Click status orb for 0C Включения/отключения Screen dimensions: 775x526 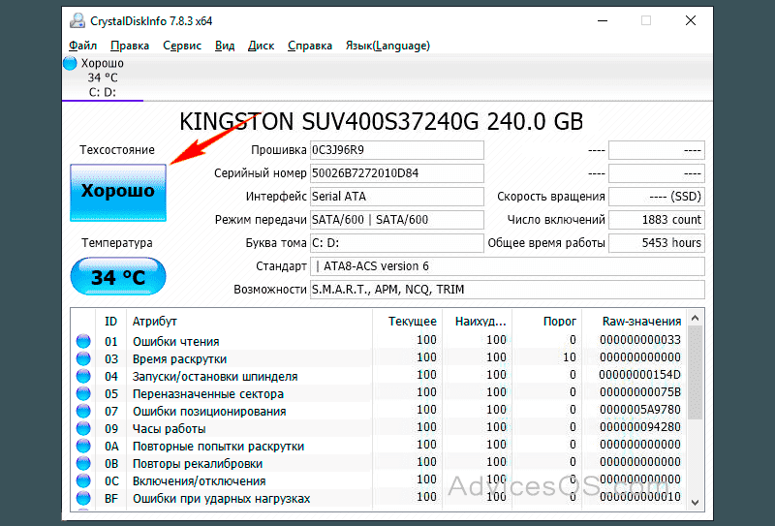point(83,481)
